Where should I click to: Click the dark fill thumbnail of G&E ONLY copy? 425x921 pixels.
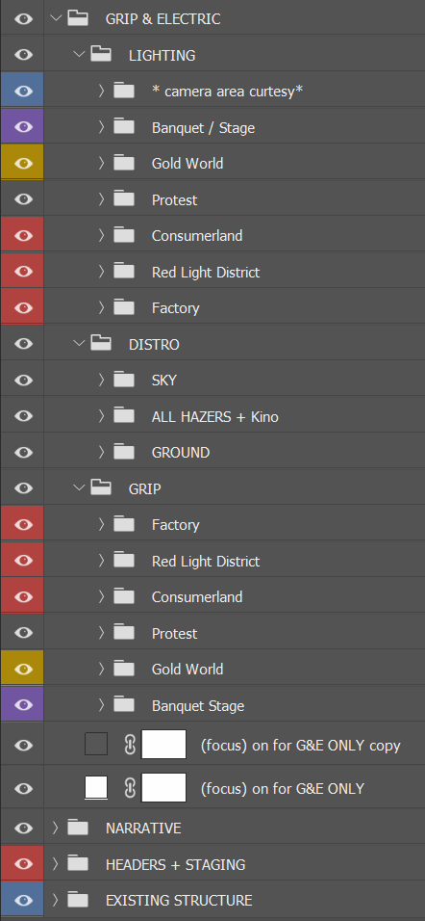point(96,744)
